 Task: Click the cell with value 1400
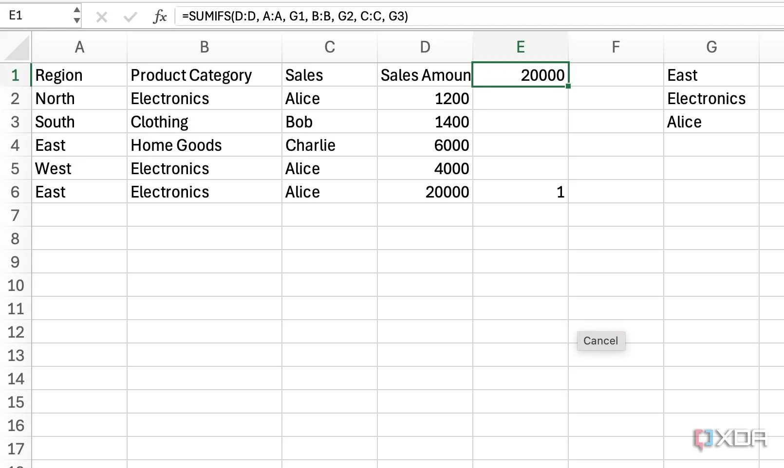(x=425, y=122)
